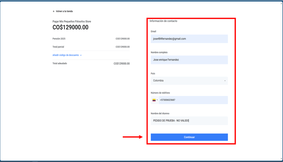Image resolution: width=283 pixels, height=162 pixels.
Task: Click the back arrow icon beside Volver a la tienda
Action: tap(53, 11)
